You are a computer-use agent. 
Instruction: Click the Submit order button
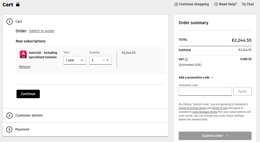click(x=215, y=136)
